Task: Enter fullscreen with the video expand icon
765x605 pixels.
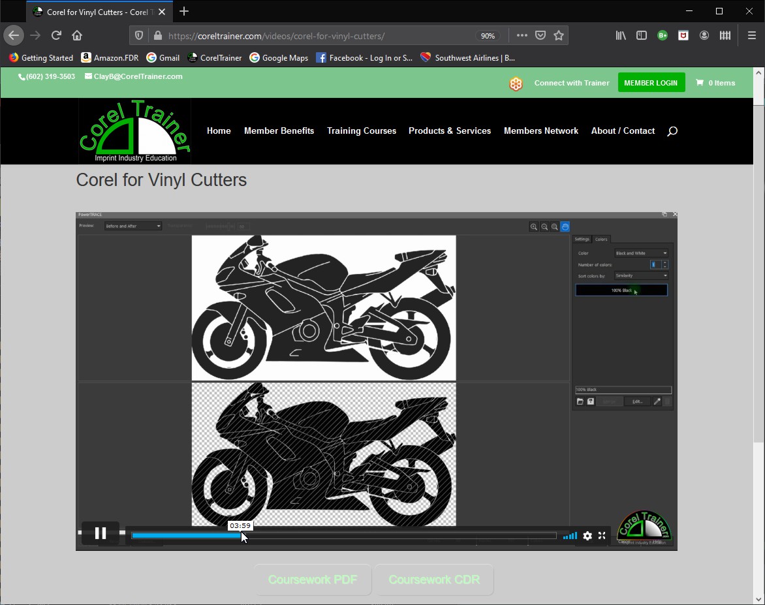Action: click(602, 536)
